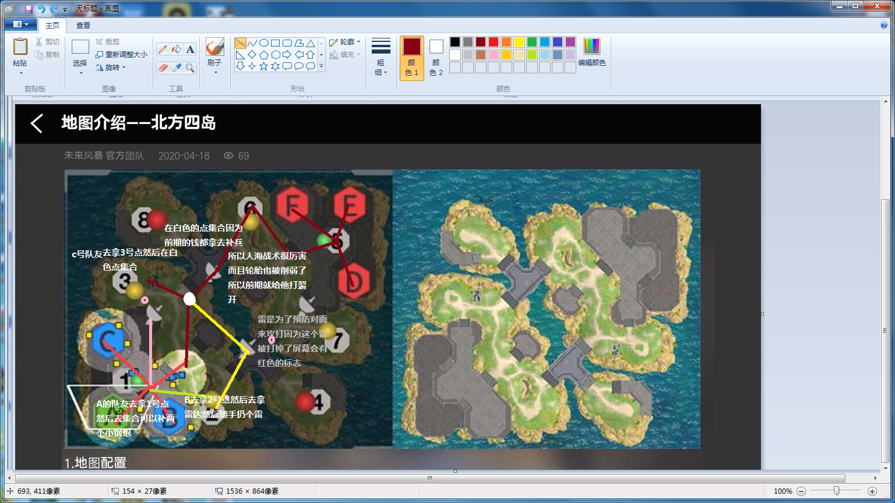The width and height of the screenshot is (895, 503).
Task: Switch to the View (查看) tab
Action: [x=83, y=26]
